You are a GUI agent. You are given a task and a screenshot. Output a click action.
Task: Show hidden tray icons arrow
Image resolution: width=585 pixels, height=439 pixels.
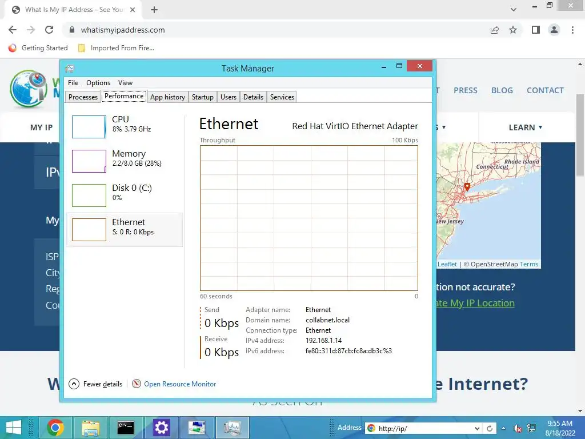coord(504,428)
